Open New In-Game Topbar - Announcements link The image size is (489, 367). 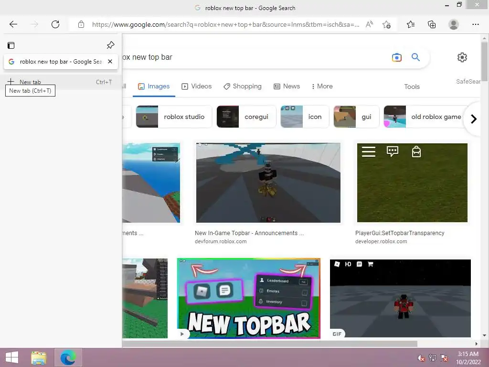click(249, 233)
